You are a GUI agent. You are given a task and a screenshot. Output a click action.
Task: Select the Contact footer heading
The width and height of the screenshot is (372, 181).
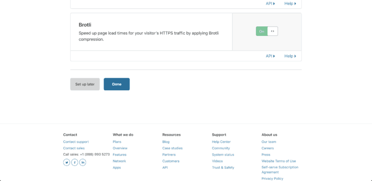[70, 135]
